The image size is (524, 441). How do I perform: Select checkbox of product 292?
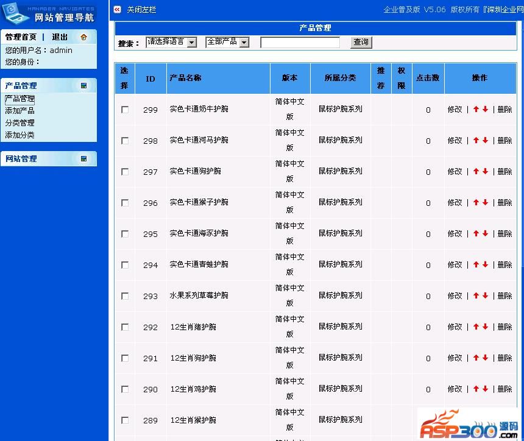pyautogui.click(x=125, y=327)
